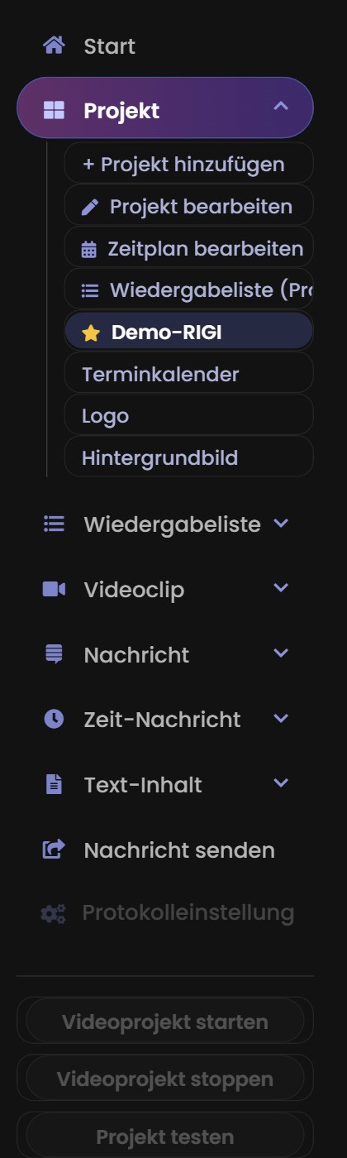This screenshot has height=1158, width=347.
Task: Select the Logo submenu entry
Action: pos(189,415)
